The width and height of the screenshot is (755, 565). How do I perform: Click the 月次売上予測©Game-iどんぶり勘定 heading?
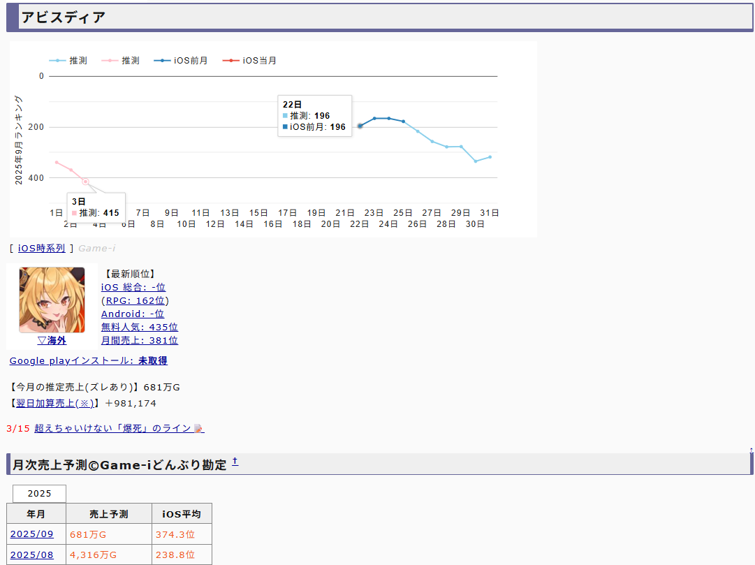[119, 465]
